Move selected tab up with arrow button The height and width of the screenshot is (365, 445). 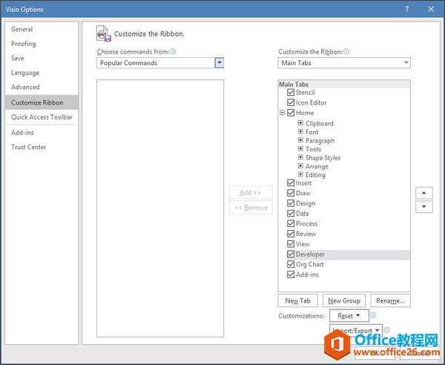point(424,193)
